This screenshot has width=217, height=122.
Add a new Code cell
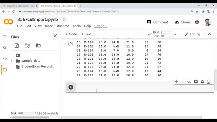(x=71, y=34)
